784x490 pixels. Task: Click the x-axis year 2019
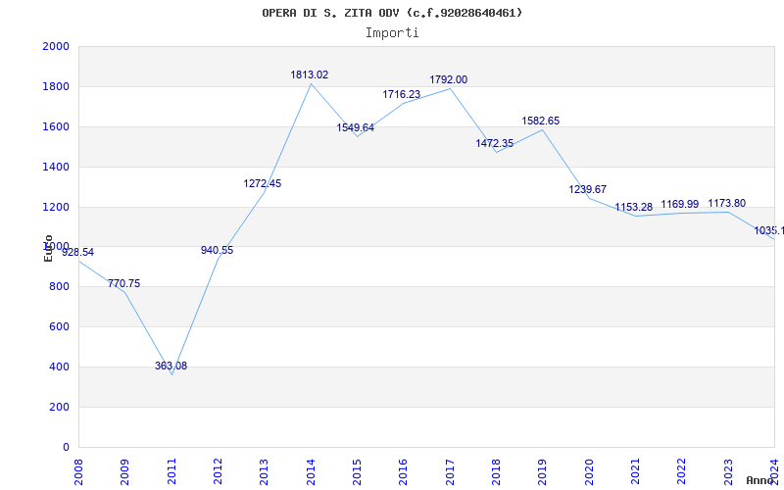pos(543,472)
